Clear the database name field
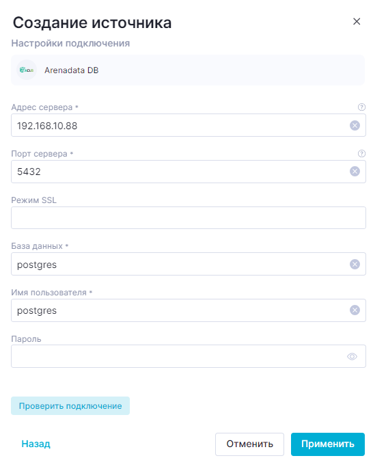 tap(355, 264)
